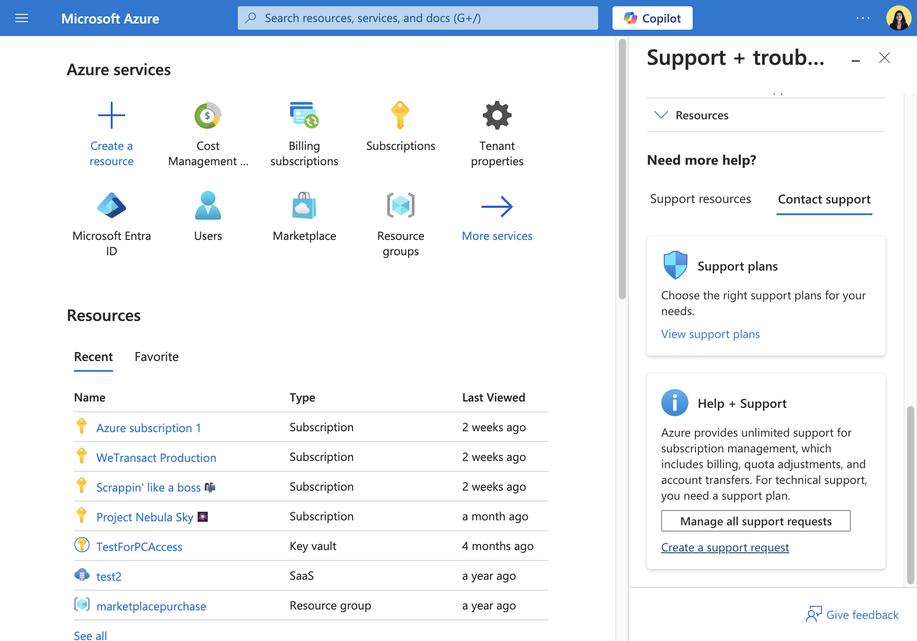Select the Contact support tab

[824, 199]
